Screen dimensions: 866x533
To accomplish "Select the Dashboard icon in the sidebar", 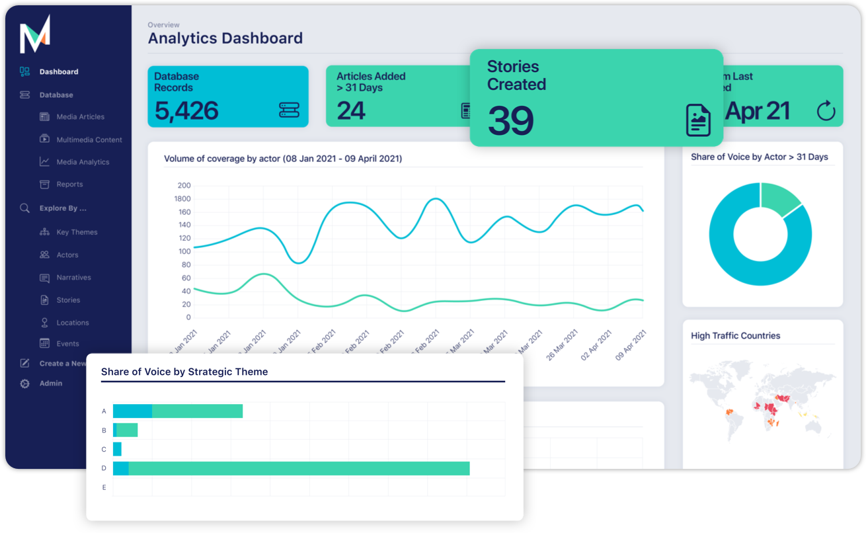I will [x=25, y=71].
